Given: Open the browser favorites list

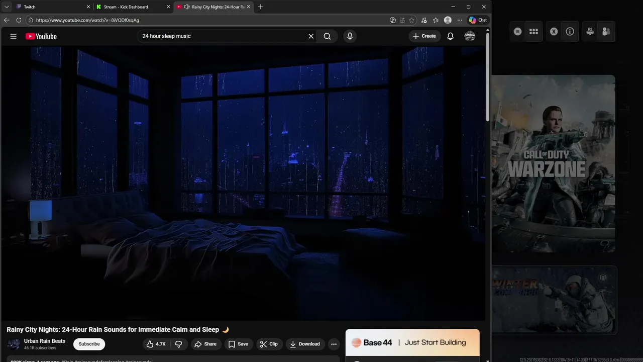Looking at the screenshot, I should click(436, 20).
